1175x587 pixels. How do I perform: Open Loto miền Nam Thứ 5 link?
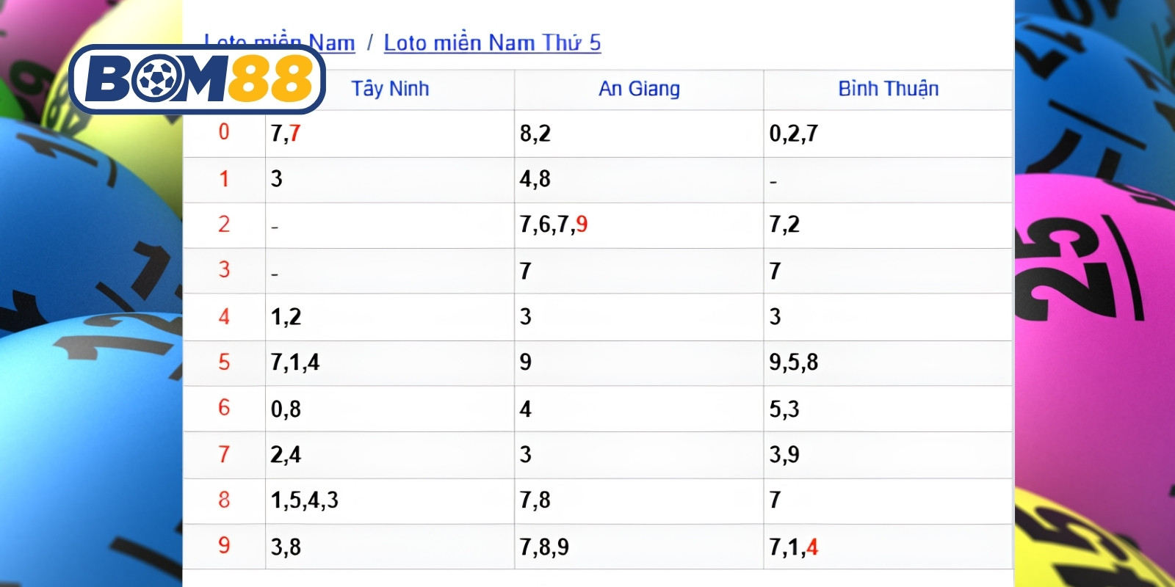[492, 43]
